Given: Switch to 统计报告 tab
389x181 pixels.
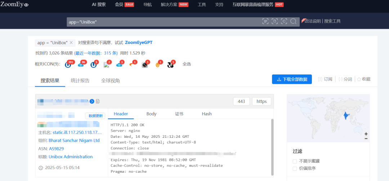Looking at the screenshot, I should pos(80,80).
